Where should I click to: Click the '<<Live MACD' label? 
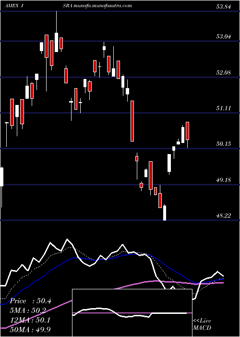(x=202, y=324)
